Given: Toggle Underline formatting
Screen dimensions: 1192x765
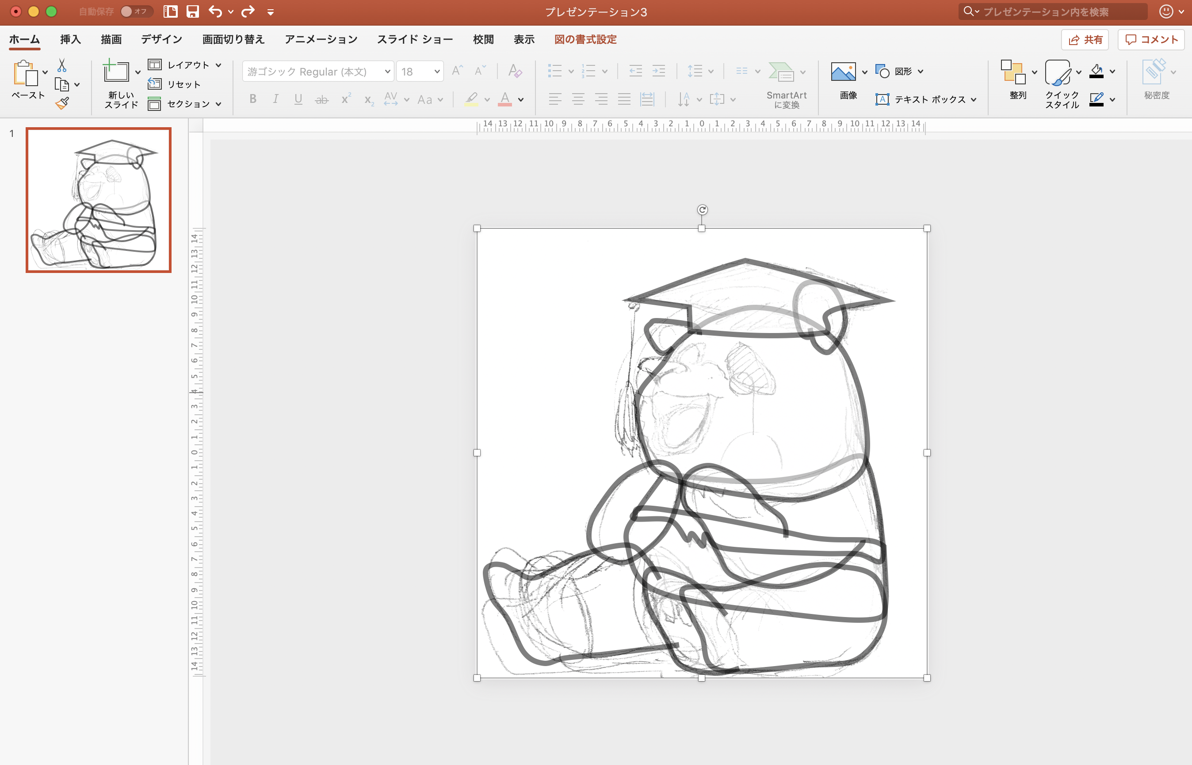Looking at the screenshot, I should [x=298, y=99].
